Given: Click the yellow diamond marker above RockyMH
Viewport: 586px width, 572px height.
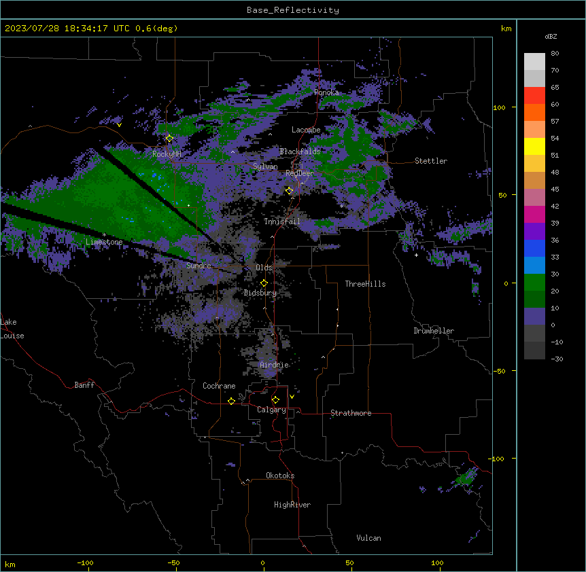Looking at the screenshot, I should tap(169, 139).
